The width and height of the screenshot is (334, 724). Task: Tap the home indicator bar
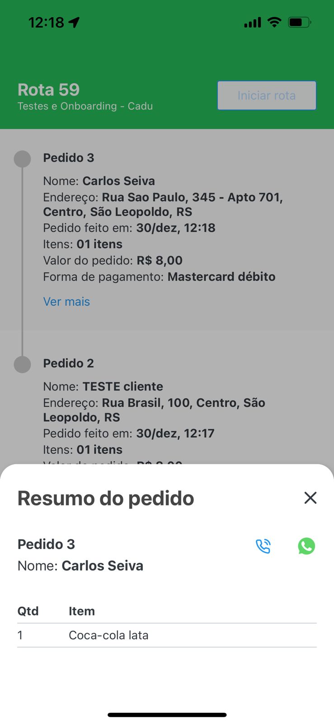(x=167, y=715)
